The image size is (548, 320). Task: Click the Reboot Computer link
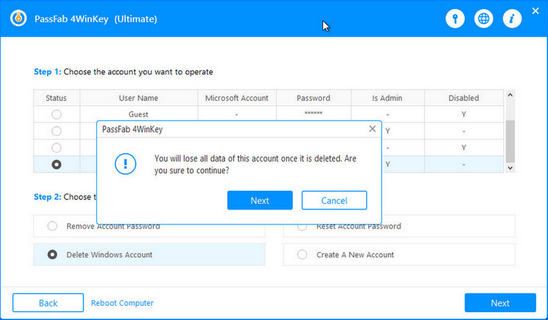[x=122, y=303]
